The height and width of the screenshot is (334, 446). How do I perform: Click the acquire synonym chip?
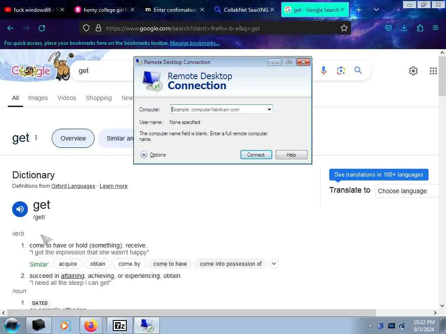(68, 264)
